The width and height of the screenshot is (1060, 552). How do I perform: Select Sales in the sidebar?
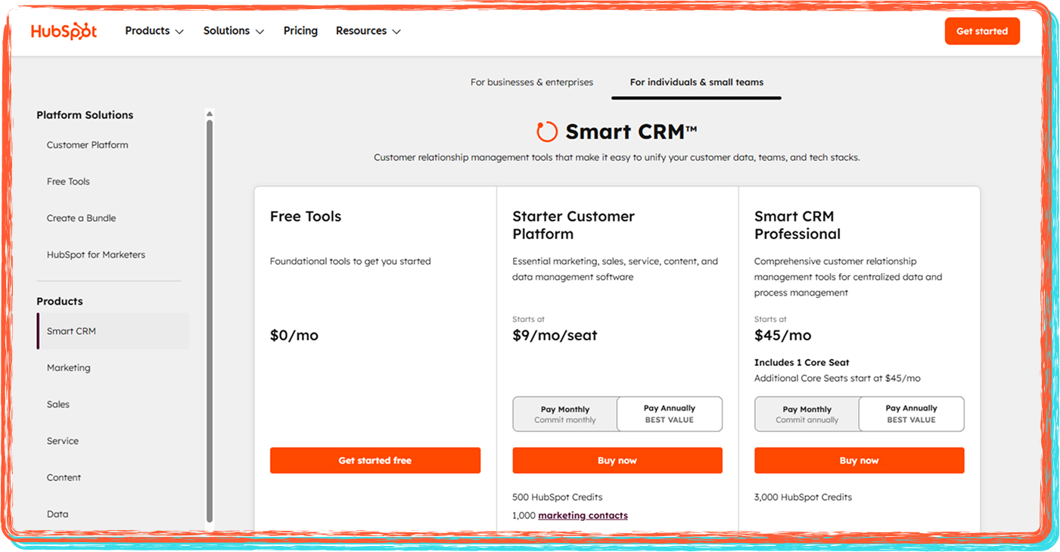[x=58, y=404]
